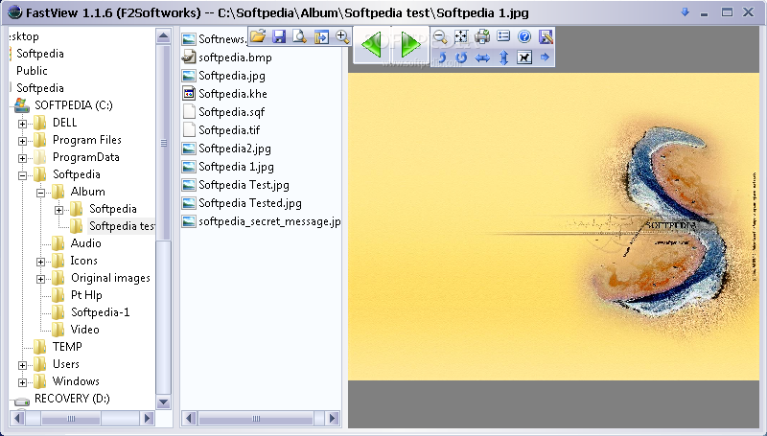Click the black dog picture icon
Screen dimensions: 767x436
pyautogui.click(x=523, y=57)
